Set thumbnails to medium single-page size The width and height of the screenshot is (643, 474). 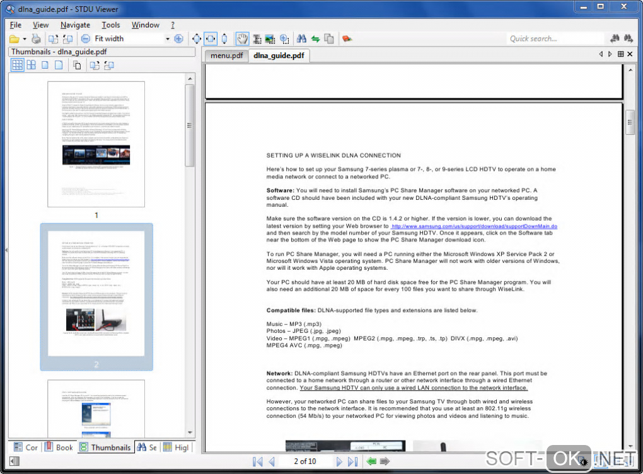pyautogui.click(x=45, y=65)
